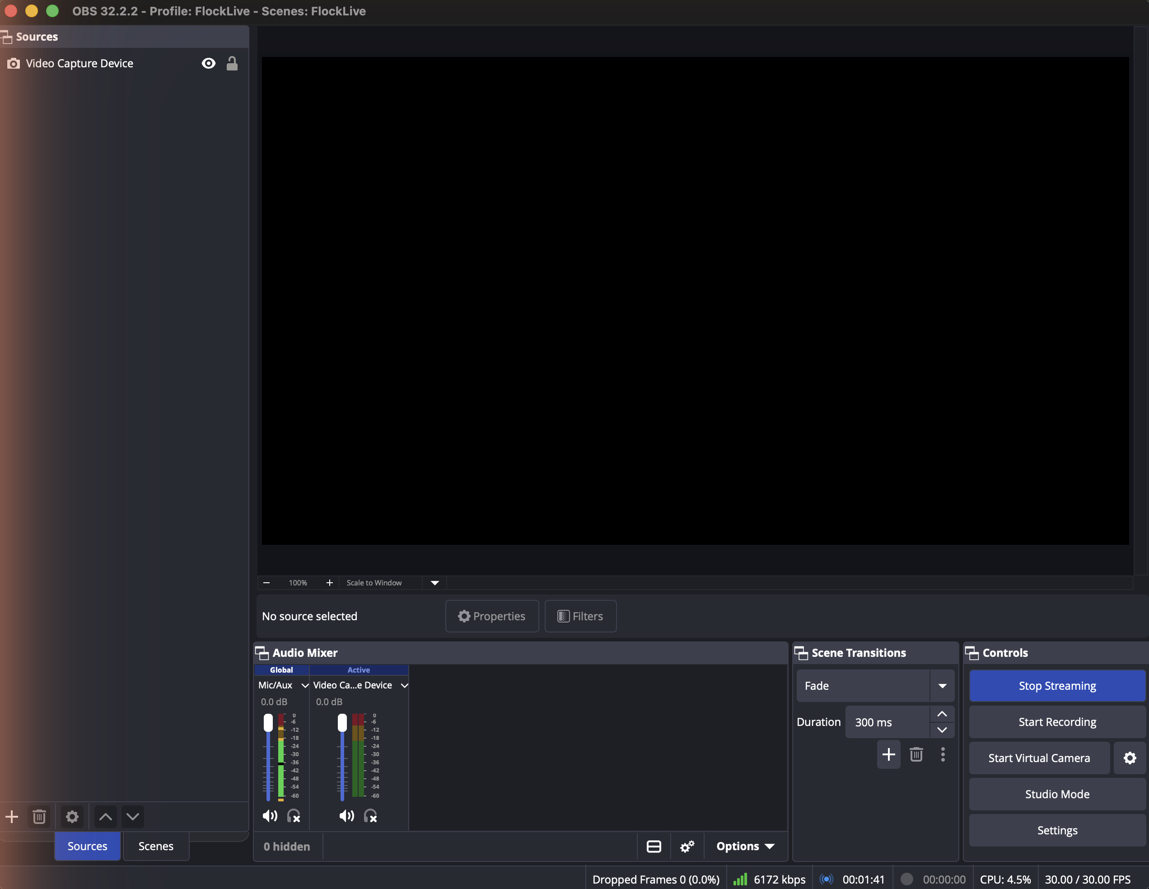Image resolution: width=1149 pixels, height=889 pixels.
Task: Adjust Mic/Aux volume fader
Action: tap(268, 723)
